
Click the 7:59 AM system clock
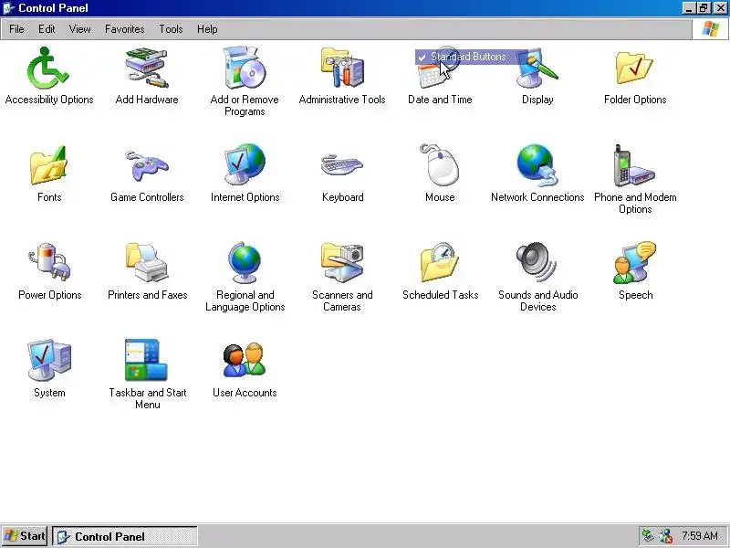click(x=700, y=536)
